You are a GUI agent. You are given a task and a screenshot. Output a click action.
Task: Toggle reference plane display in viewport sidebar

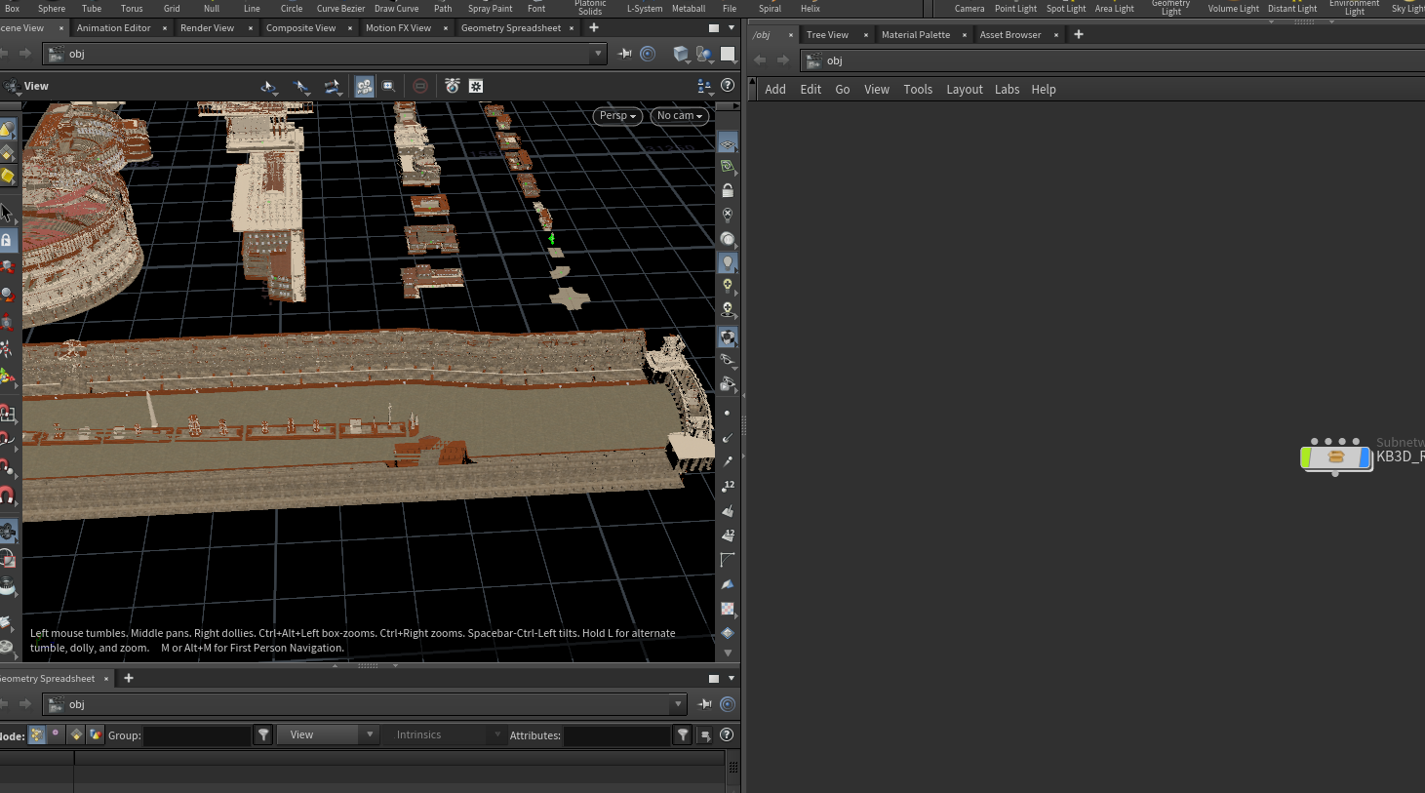click(x=728, y=142)
